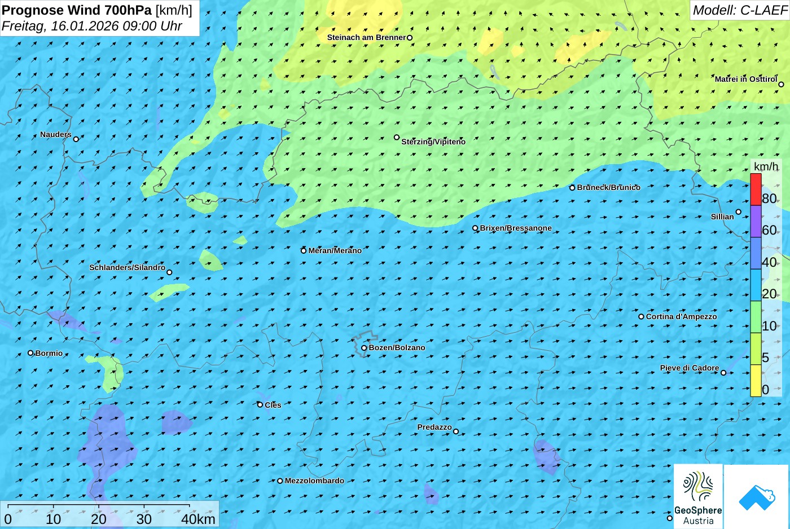Click the 'Prognose Wind 700hPa [km/h]' title
The image size is (790, 529).
tap(97, 10)
